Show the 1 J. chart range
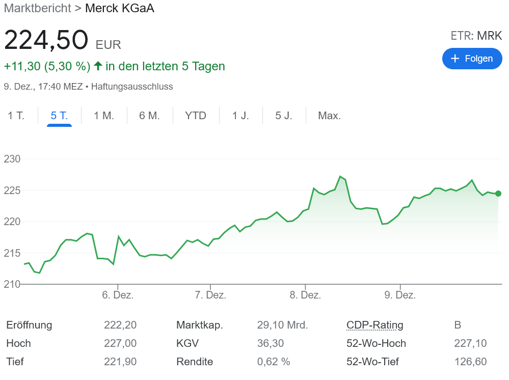 click(240, 116)
